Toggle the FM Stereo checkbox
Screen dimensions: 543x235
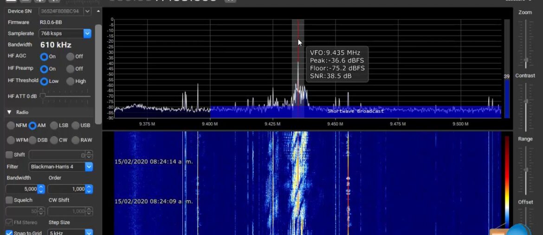(x=9, y=223)
